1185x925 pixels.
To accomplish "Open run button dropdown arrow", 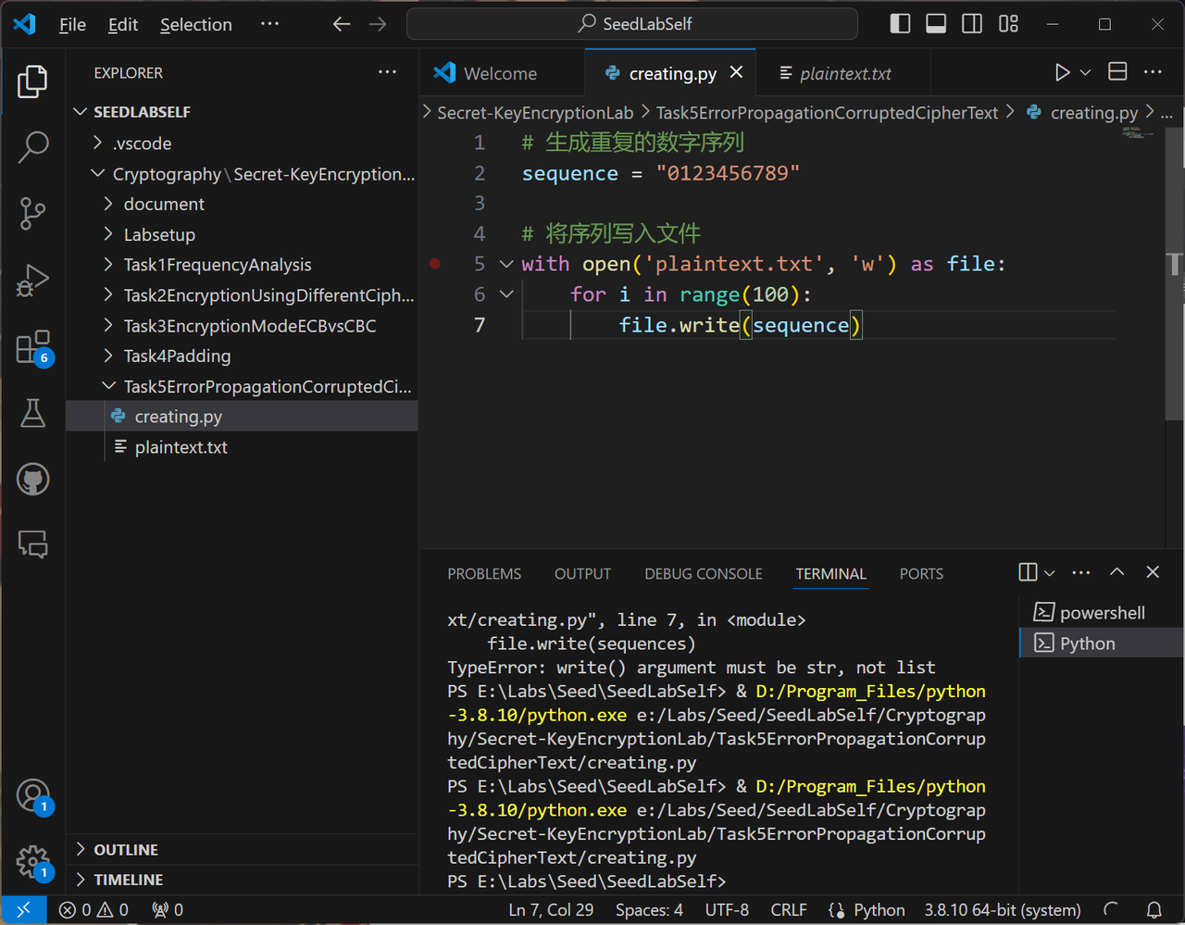I will click(1085, 72).
